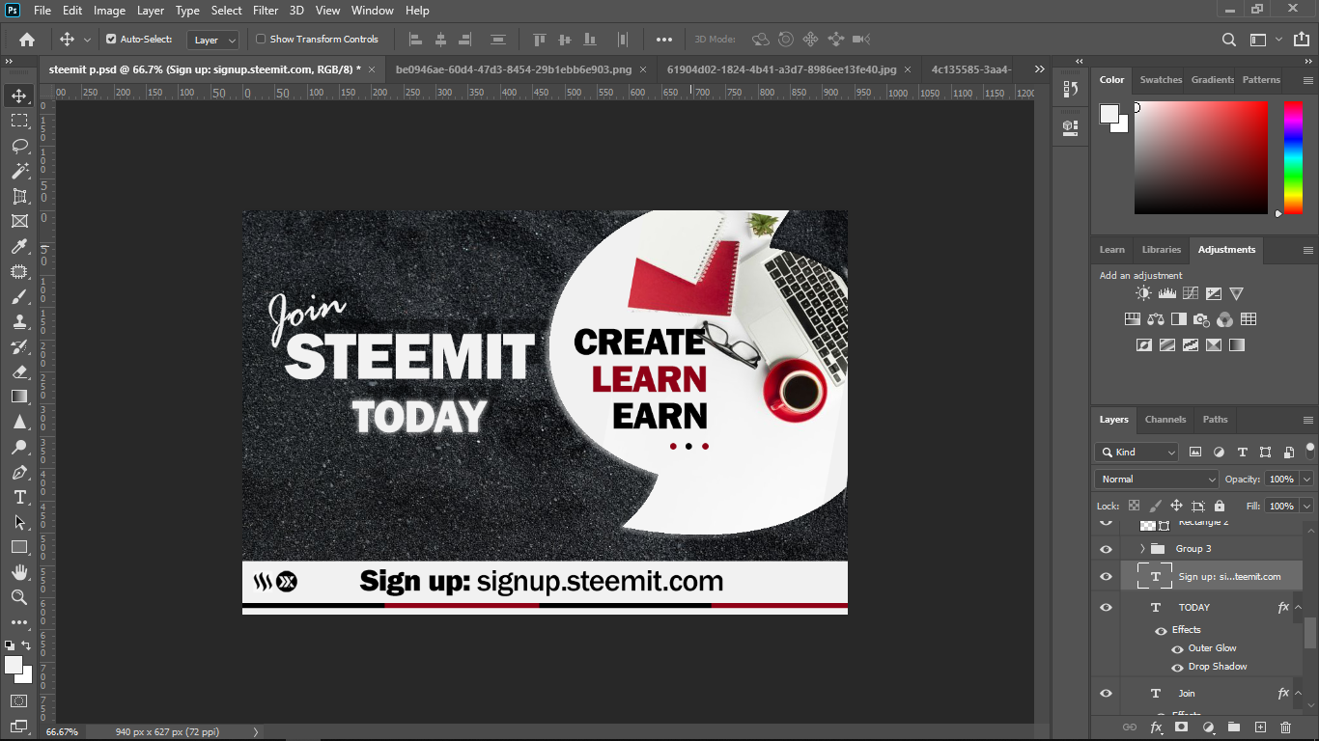Select the Eyedropper tool

[x=19, y=247]
